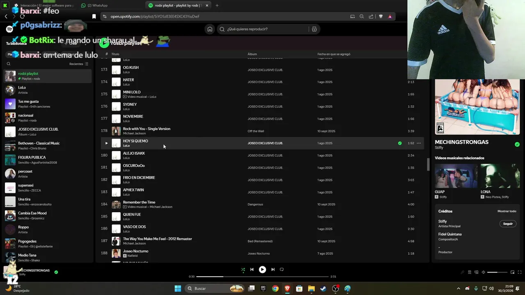The width and height of the screenshot is (525, 295).
Task: Select the ALEJO ISAKK track row
Action: tap(262, 155)
